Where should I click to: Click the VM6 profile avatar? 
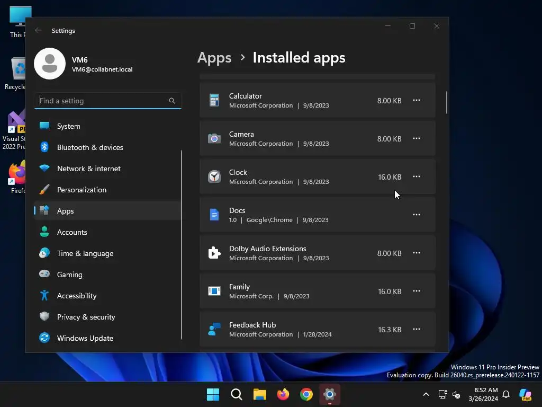point(50,64)
